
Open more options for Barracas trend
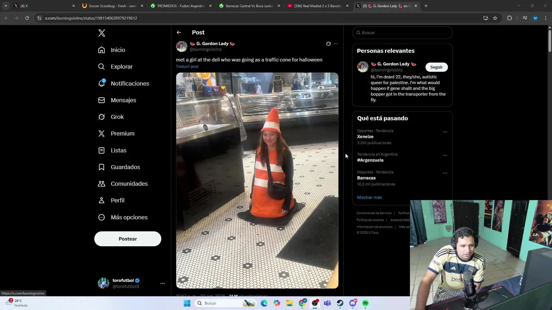445,173
